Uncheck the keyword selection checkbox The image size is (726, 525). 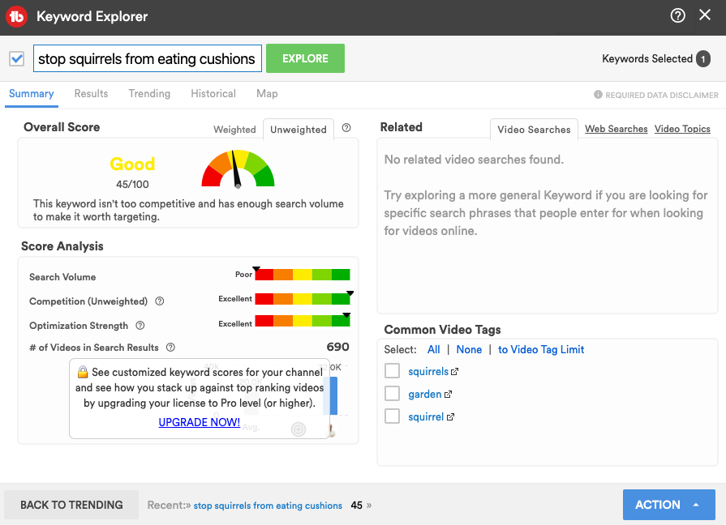click(16, 59)
